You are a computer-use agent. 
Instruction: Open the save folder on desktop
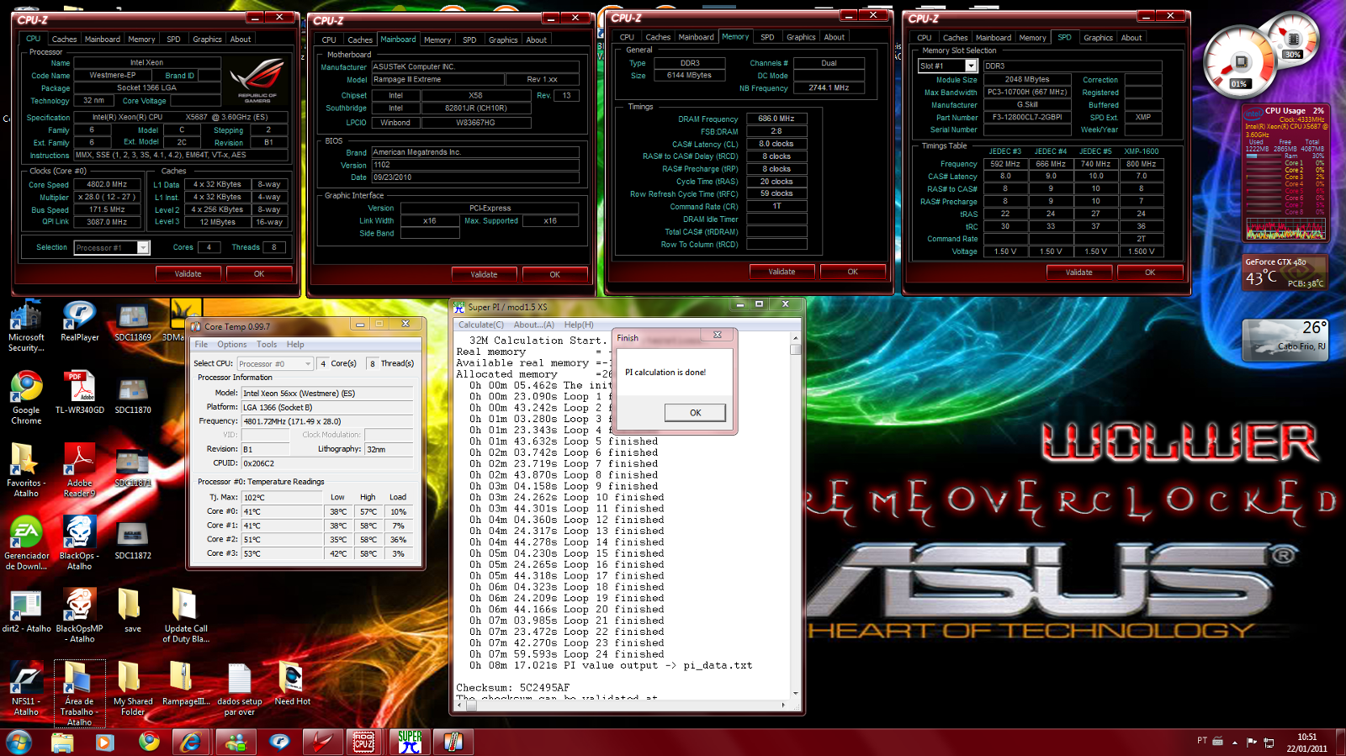[x=132, y=611]
